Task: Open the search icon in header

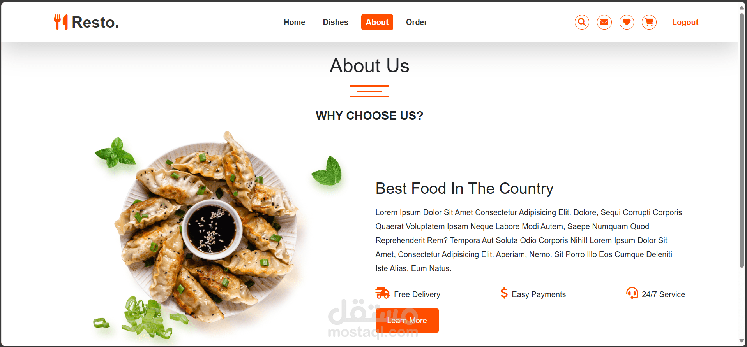Action: point(582,22)
